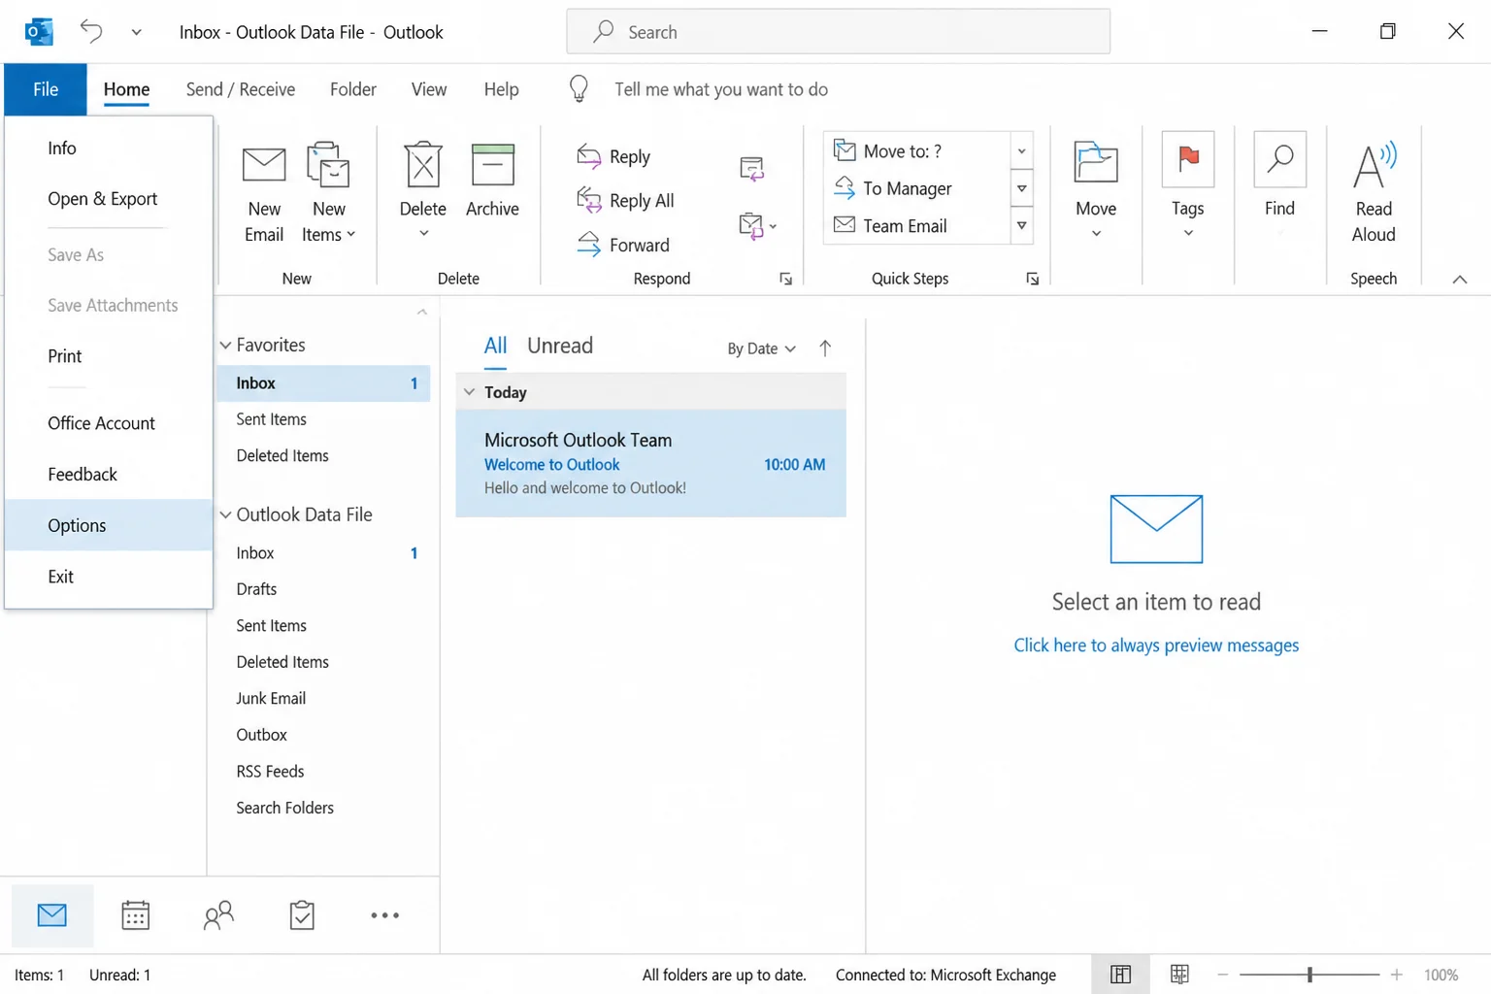Viewport: 1491px width, 994px height.
Task: Choose Print in File menu
Action: (109, 356)
